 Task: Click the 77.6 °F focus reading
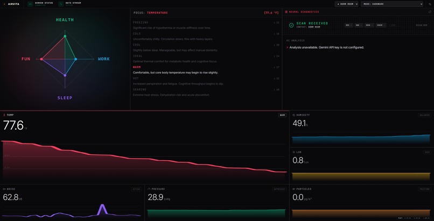click(271, 13)
